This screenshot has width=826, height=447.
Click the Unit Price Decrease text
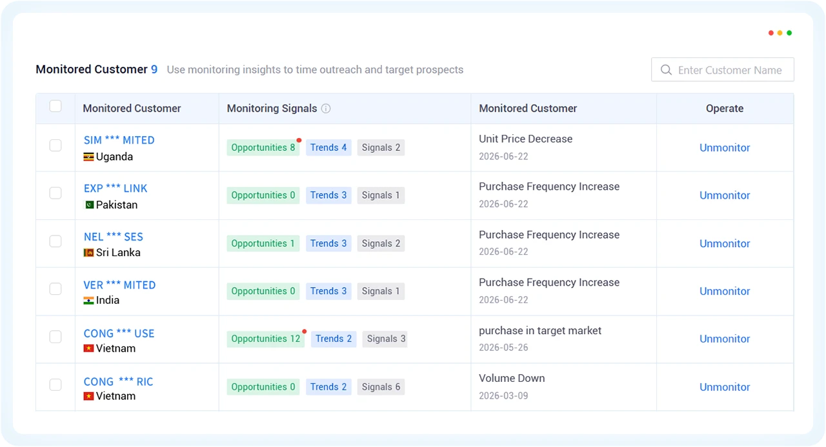(x=525, y=139)
